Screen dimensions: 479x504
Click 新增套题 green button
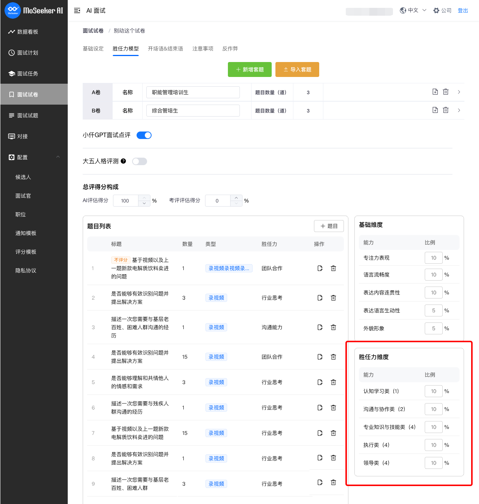250,69
